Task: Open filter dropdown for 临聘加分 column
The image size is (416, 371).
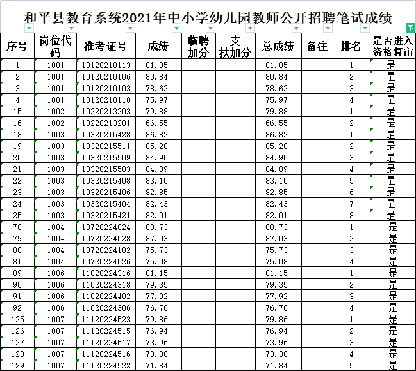Action: tap(210, 28)
